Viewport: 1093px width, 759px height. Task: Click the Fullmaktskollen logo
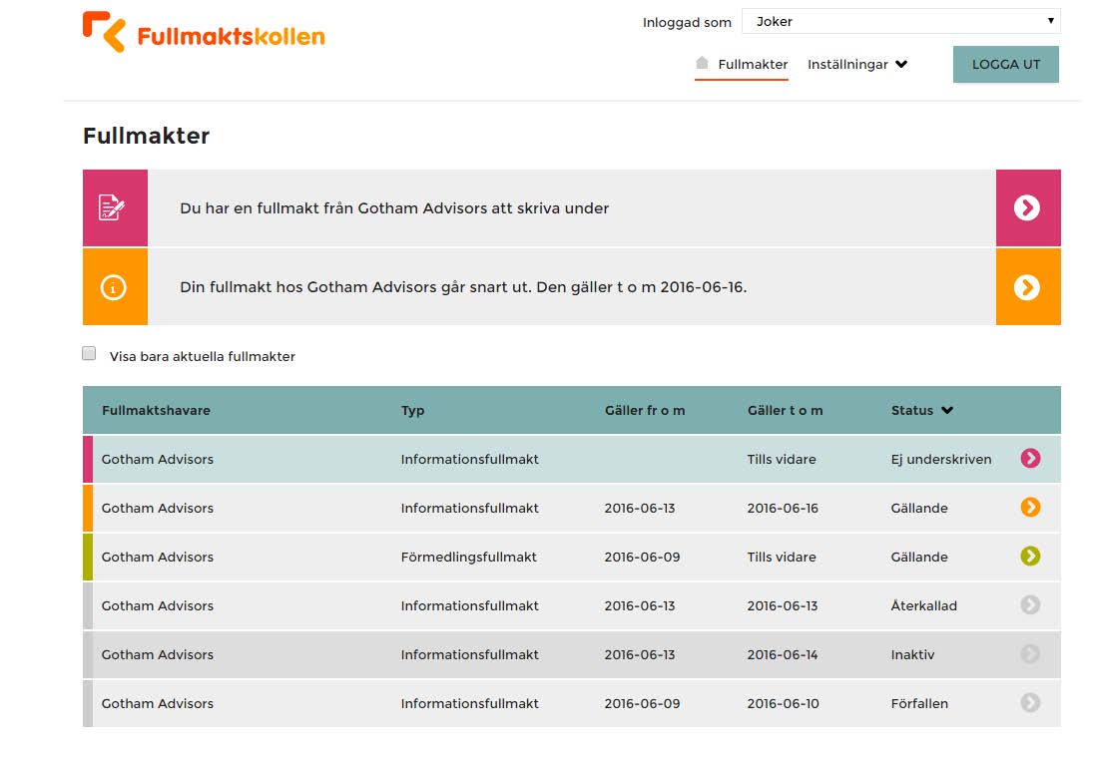[x=204, y=33]
